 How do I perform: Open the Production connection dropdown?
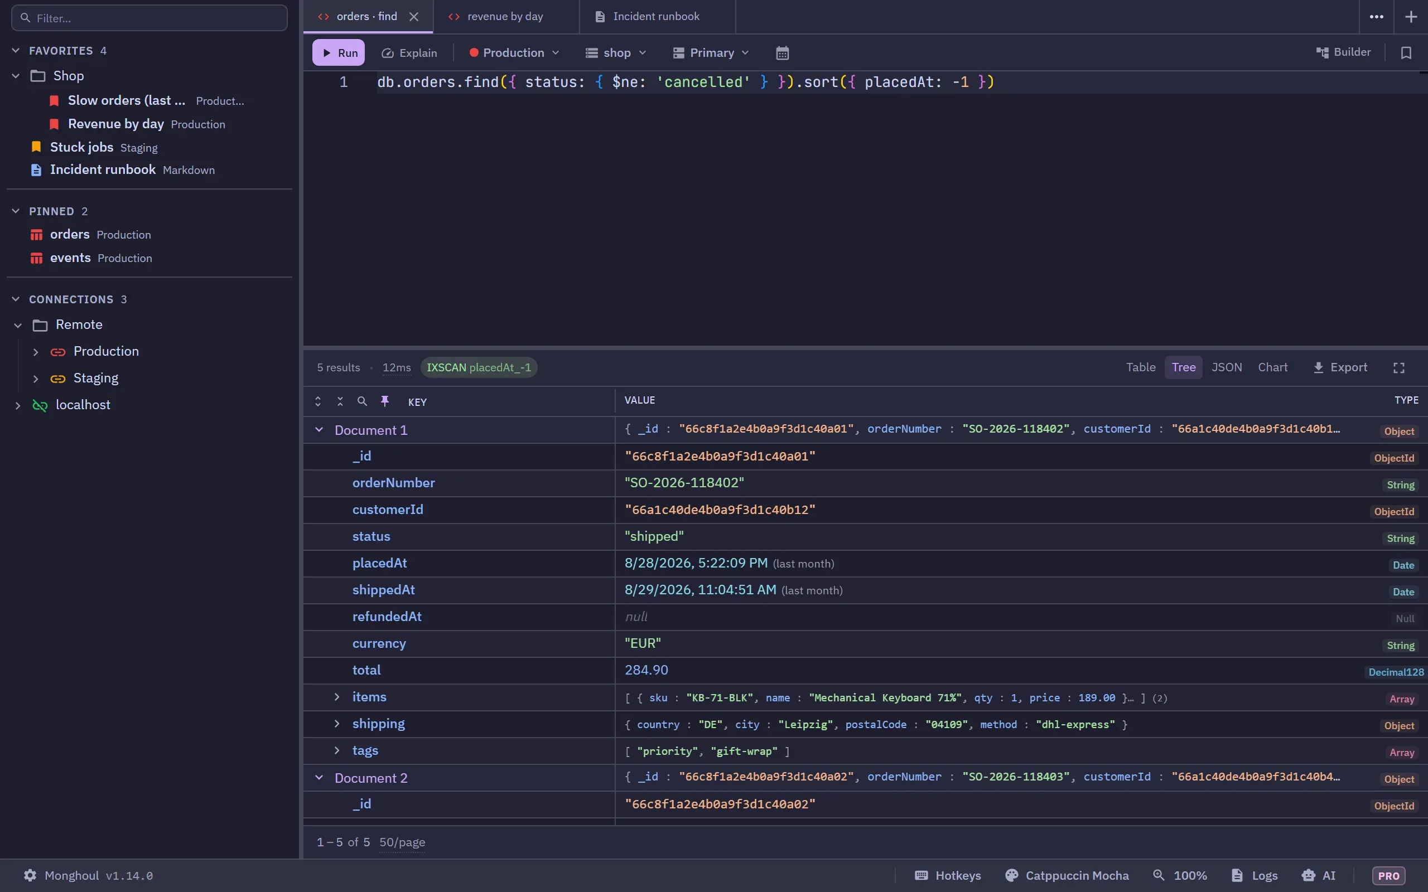click(x=514, y=53)
